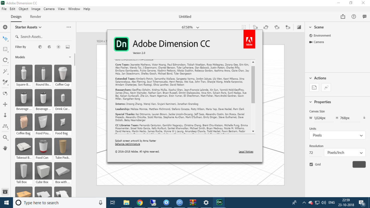Image resolution: width=370 pixels, height=208 pixels.
Task: Open the Pixels/Inch resolution dropdown
Action: [345, 153]
